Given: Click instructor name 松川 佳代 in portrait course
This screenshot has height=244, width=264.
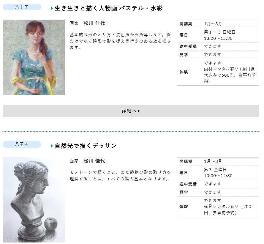Looking at the screenshot, I should coord(94,23).
